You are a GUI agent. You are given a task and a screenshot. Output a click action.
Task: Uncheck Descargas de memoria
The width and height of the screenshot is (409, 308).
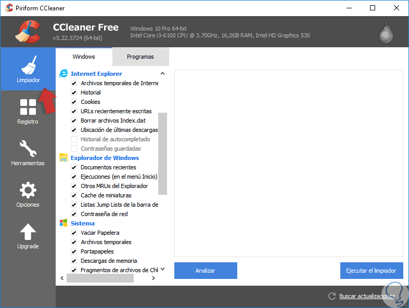tap(74, 261)
